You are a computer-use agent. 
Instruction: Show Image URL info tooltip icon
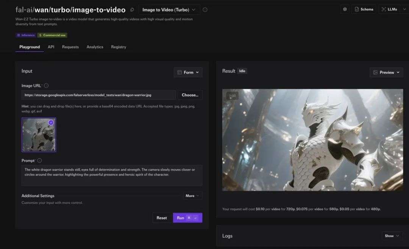(46, 86)
